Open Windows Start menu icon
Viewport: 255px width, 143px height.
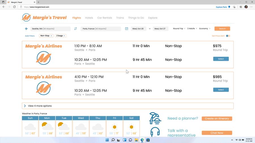(107, 140)
